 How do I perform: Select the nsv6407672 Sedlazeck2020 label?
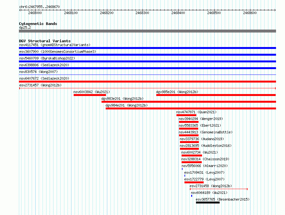point(44,78)
